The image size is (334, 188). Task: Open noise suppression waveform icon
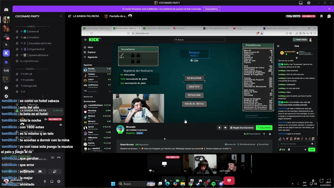tap(52, 158)
